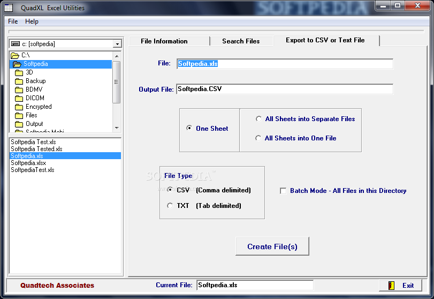Click the Quadtech Associates label

click(57, 286)
